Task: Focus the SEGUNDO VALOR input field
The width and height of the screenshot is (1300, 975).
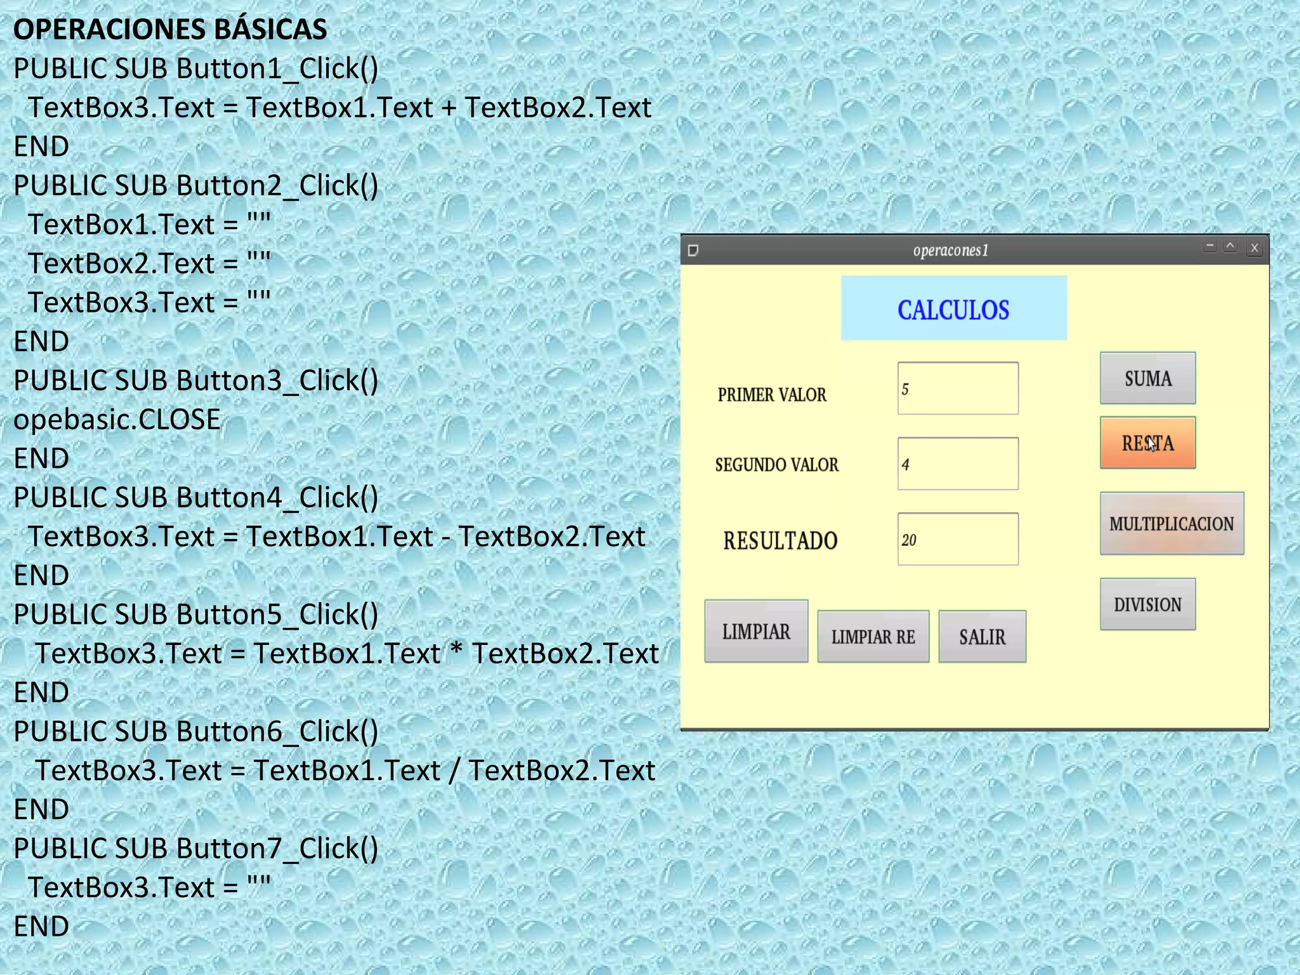Action: click(x=958, y=464)
